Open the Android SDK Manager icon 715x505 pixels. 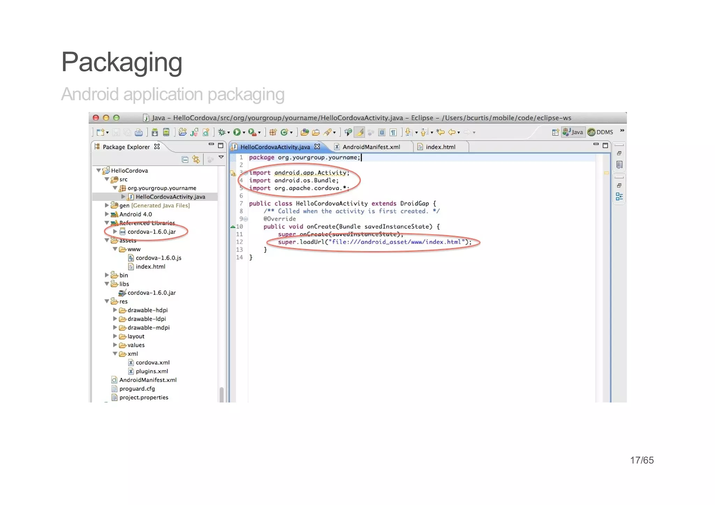[155, 132]
